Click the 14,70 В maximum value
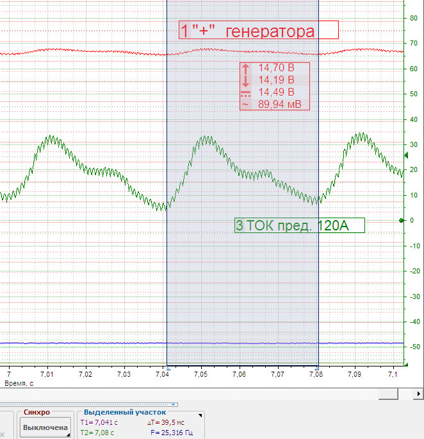The image size is (424, 439). click(276, 68)
